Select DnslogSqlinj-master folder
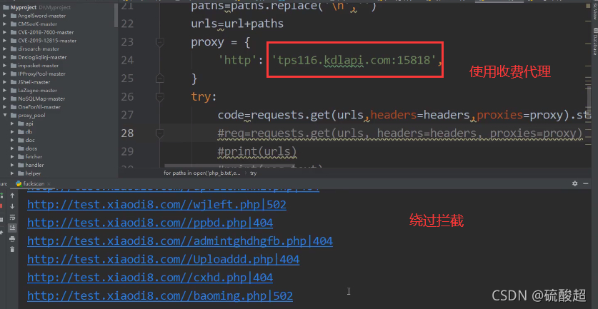Screen dimensions: 598x309 pos(42,57)
